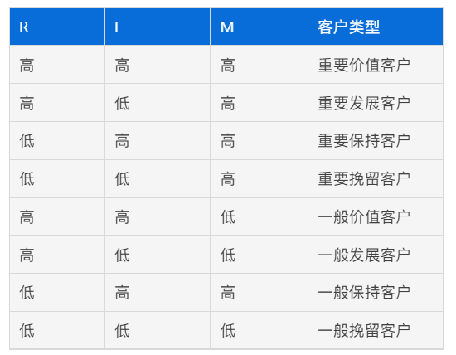Select the 重要保持客户 cell
The width and height of the screenshot is (456, 355).
pos(376,141)
